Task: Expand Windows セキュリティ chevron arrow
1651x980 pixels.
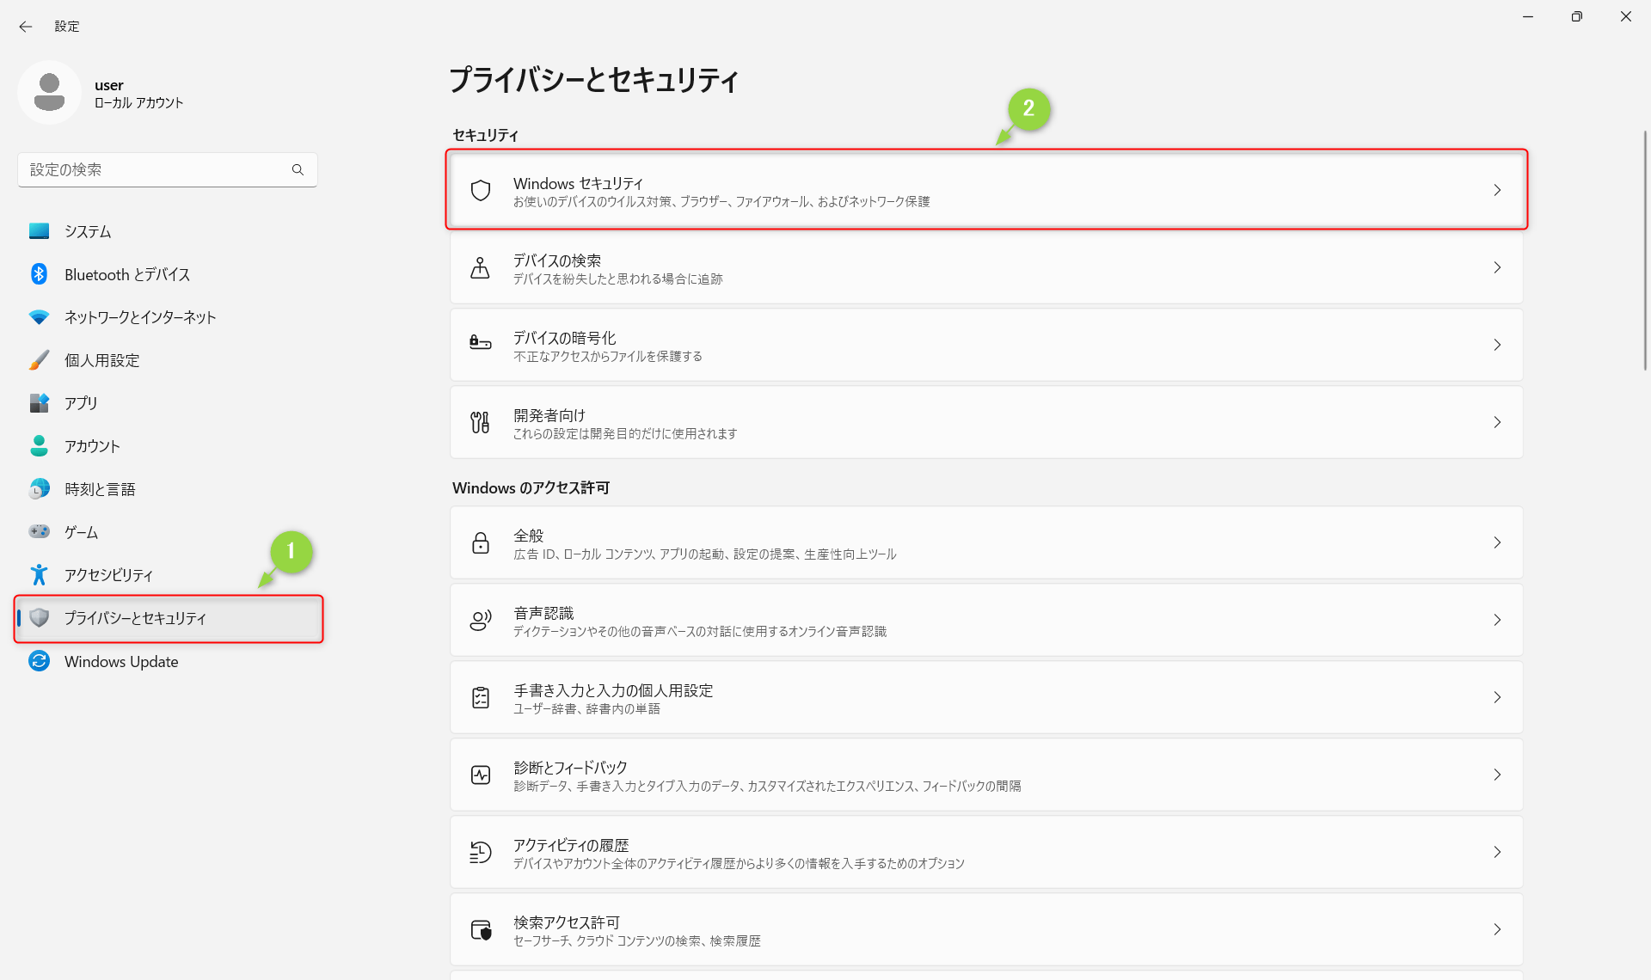Action: pyautogui.click(x=1497, y=191)
